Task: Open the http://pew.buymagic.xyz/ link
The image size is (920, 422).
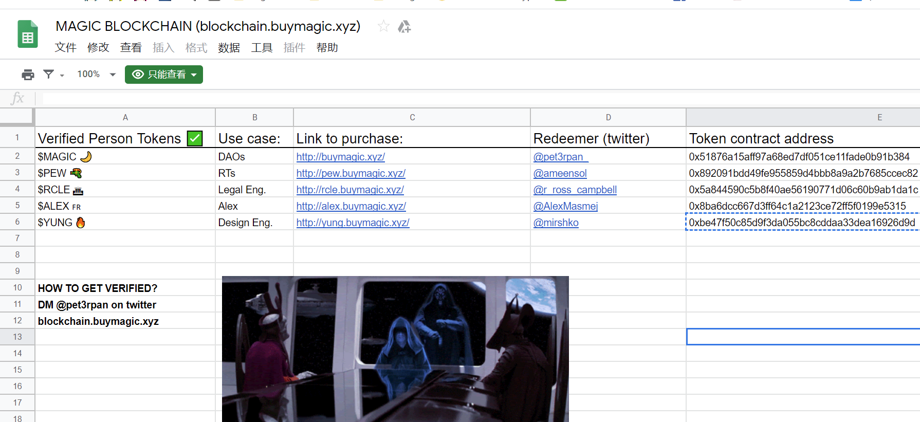Action: [x=351, y=173]
